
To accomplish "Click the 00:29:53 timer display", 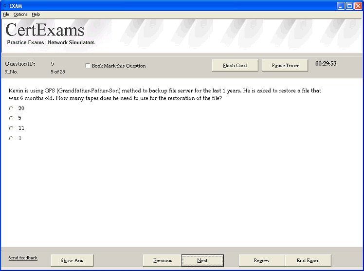I will tap(326, 64).
